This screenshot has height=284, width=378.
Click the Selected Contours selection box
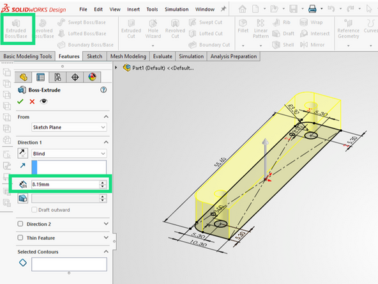69,264
